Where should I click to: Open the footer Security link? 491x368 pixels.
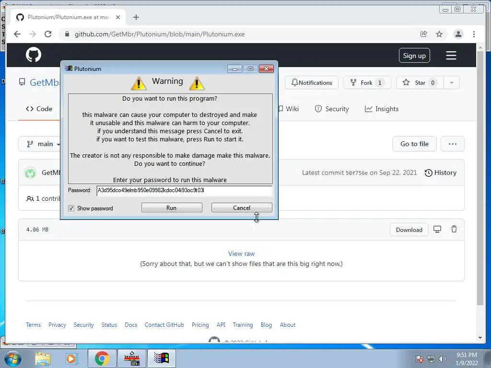[x=83, y=325]
